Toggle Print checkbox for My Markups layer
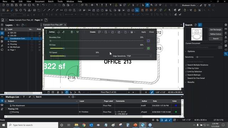 (x=39, y=47)
